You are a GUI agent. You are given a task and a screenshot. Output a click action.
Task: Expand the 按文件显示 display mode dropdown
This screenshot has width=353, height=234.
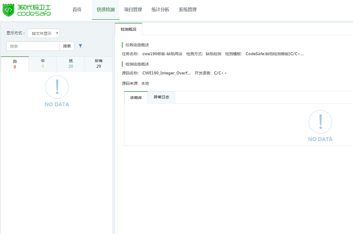(x=43, y=33)
